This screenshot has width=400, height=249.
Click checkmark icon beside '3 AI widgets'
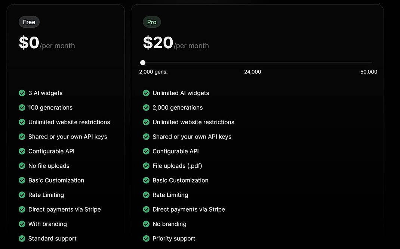click(x=22, y=93)
